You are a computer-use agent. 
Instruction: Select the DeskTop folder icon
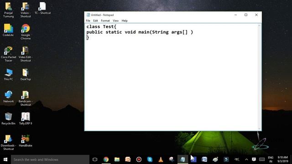26,74
